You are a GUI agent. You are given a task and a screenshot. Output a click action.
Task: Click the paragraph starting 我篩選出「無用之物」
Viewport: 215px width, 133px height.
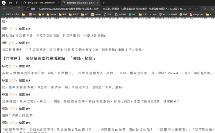pos(91,101)
